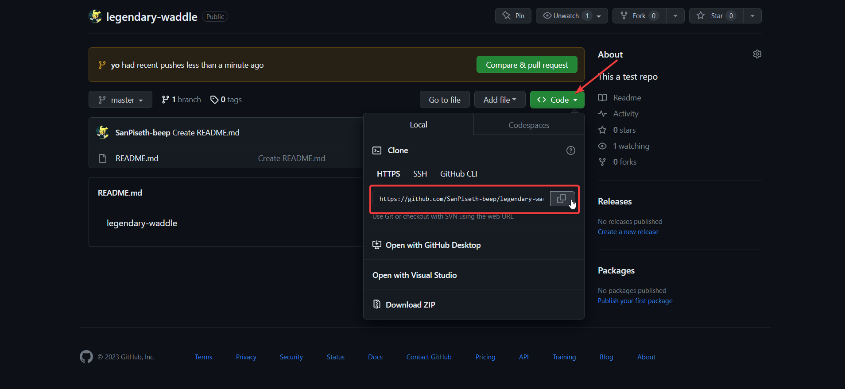Open with GitHub Desktop
The width and height of the screenshot is (845, 389).
433,245
